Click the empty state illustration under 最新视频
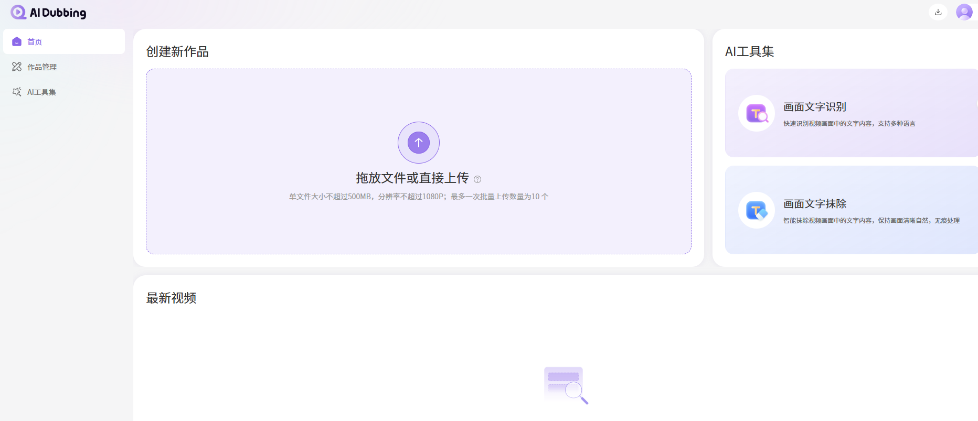 pos(566,385)
